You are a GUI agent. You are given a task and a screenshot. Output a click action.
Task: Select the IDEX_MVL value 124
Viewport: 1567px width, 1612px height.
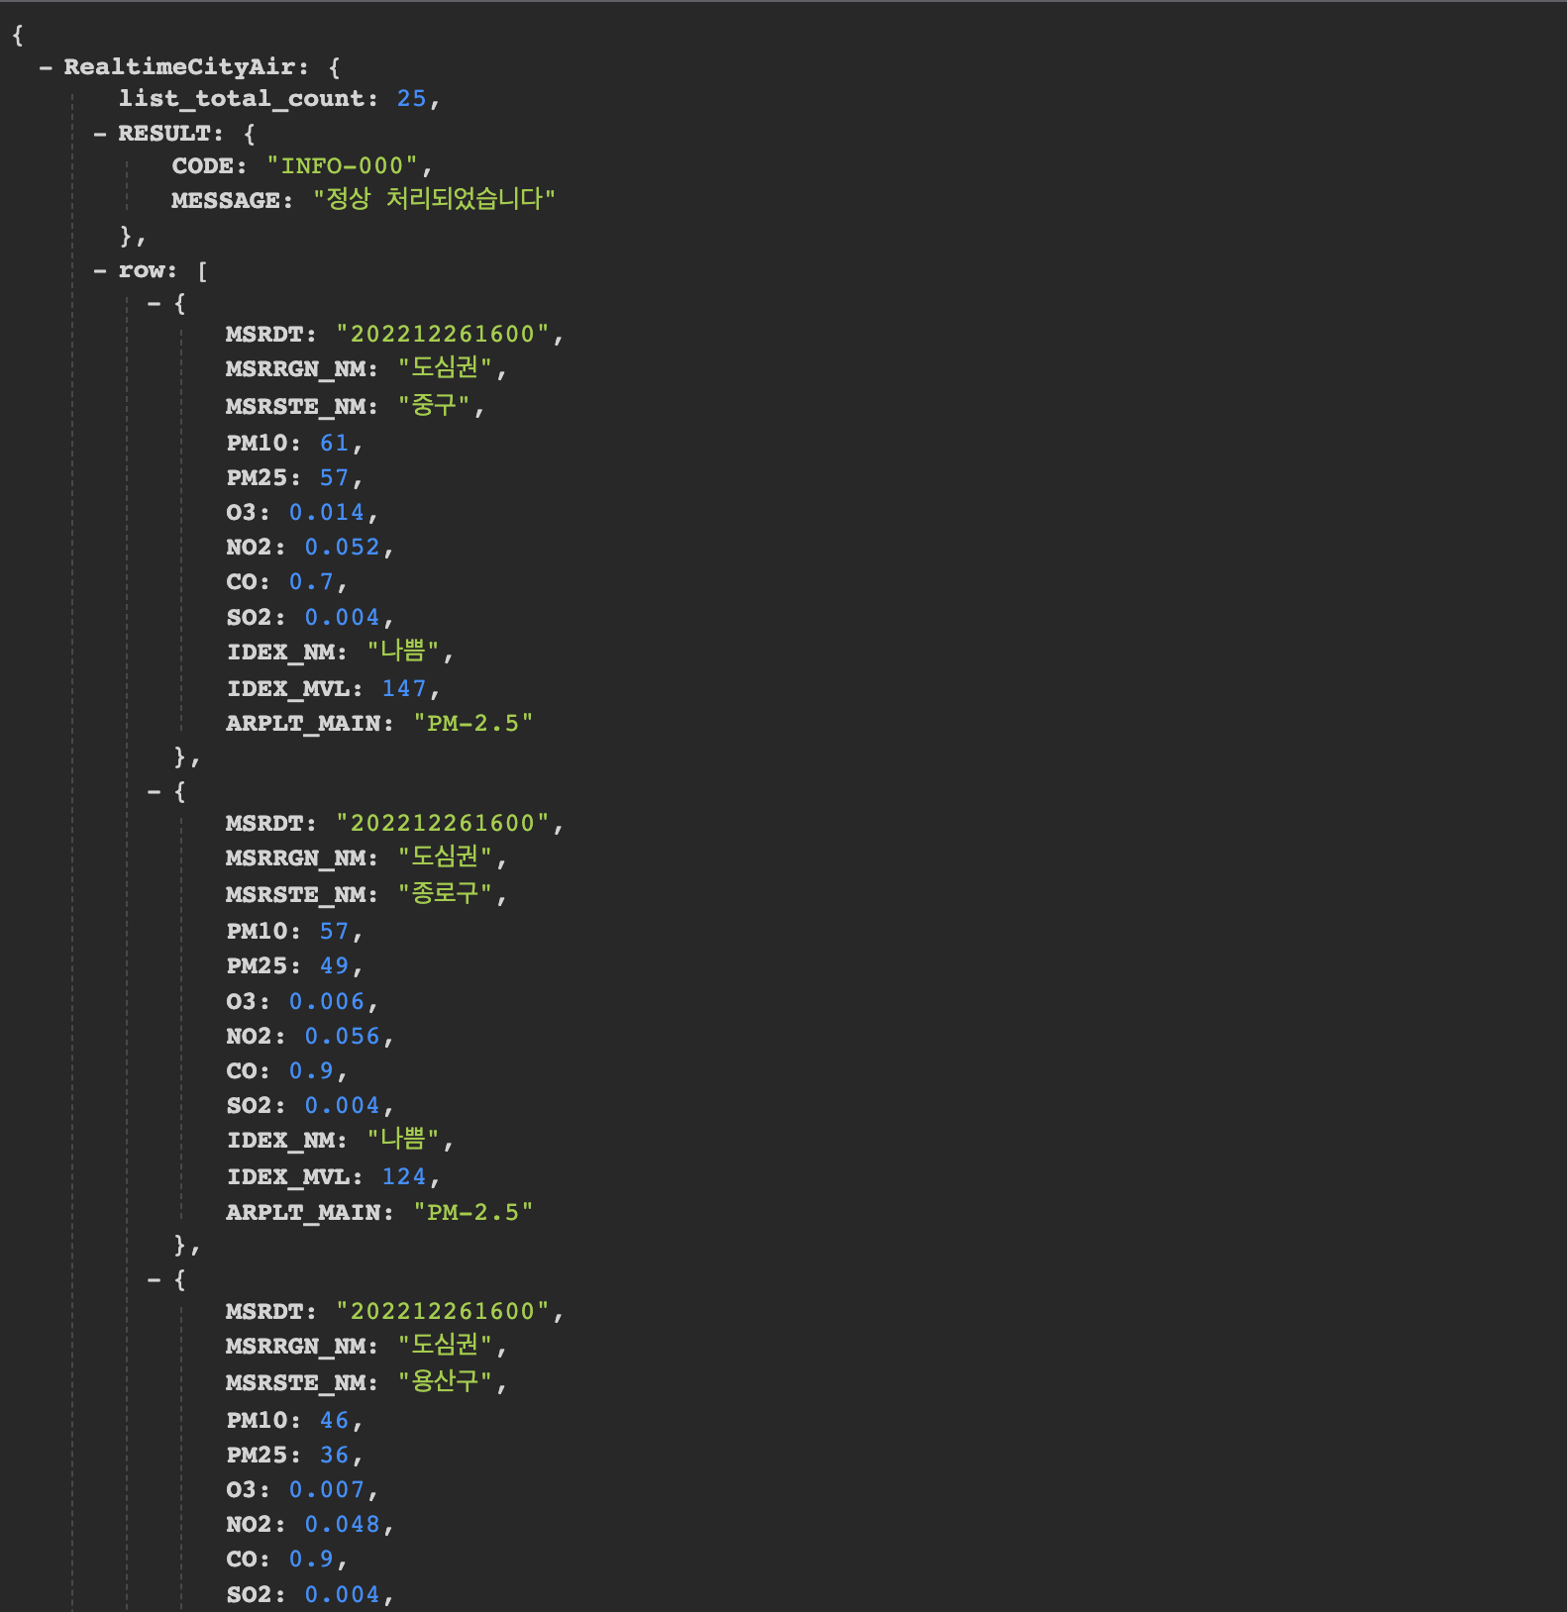pos(404,1176)
